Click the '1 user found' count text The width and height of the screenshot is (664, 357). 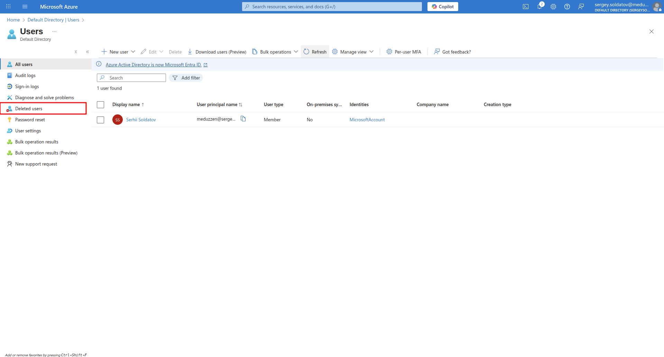(x=109, y=88)
